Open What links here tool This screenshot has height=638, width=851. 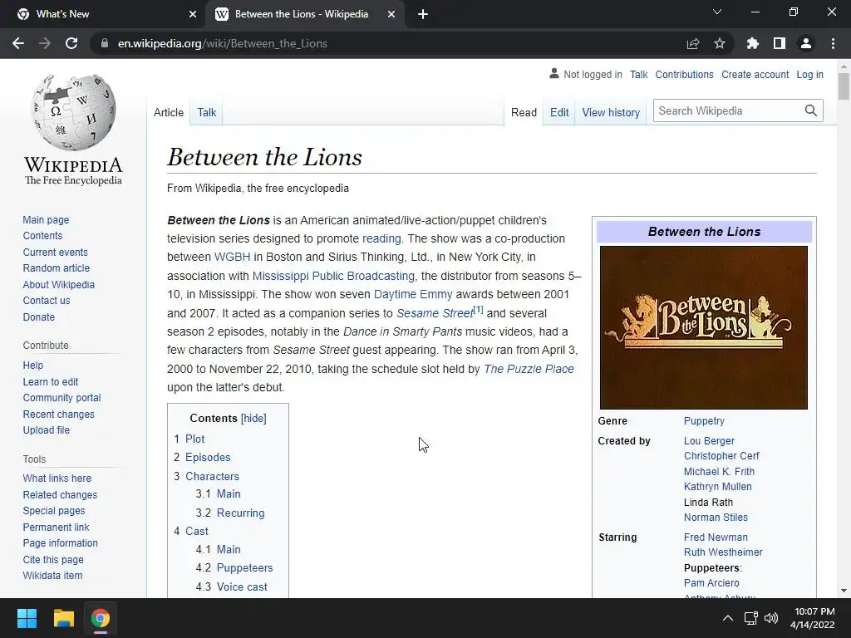(57, 478)
